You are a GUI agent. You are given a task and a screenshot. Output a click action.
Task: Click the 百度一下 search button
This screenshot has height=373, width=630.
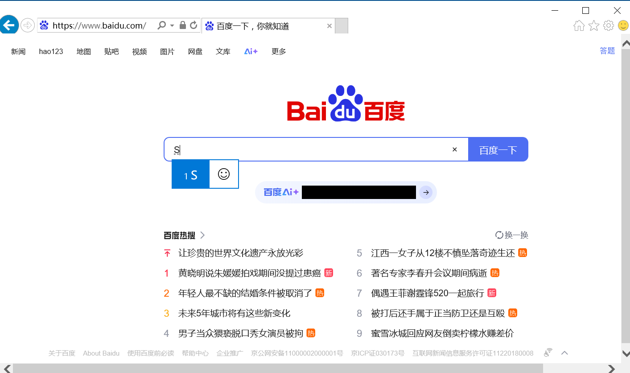(498, 149)
